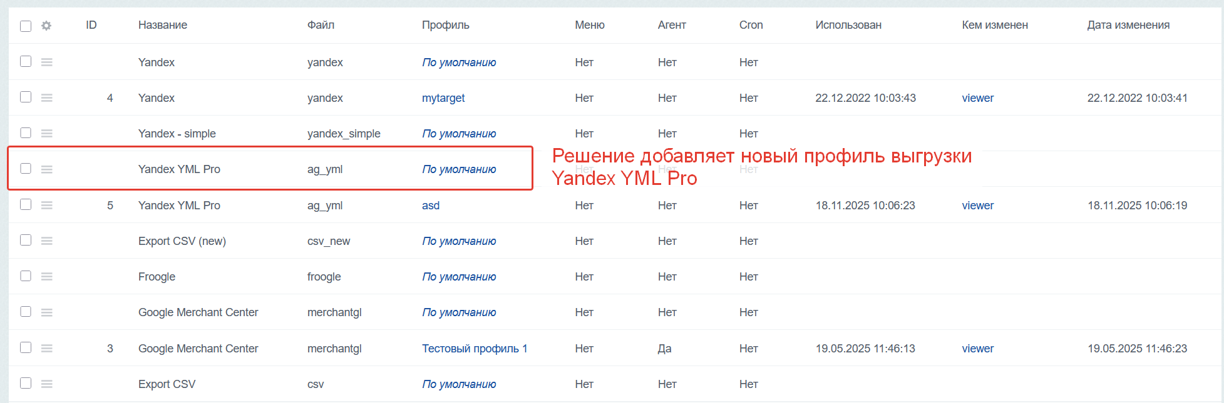
Task: Open the Тестовый профиль 1 link
Action: (x=475, y=349)
